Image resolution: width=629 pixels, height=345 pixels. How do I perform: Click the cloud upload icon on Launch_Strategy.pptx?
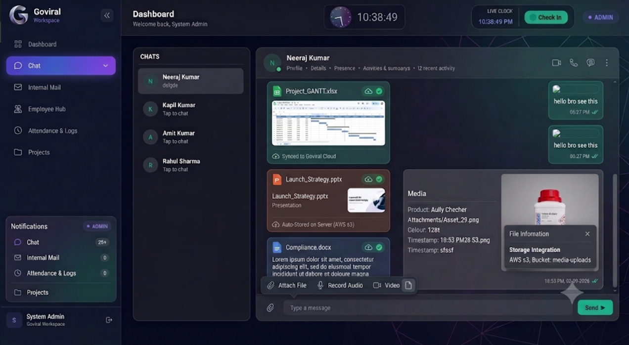pyautogui.click(x=368, y=179)
